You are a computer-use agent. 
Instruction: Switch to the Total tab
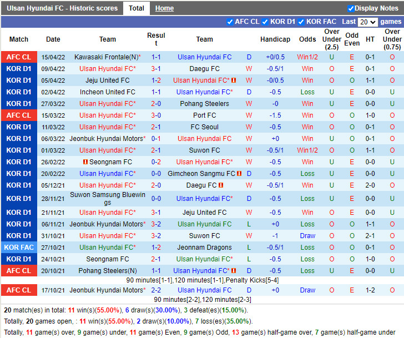pos(137,8)
